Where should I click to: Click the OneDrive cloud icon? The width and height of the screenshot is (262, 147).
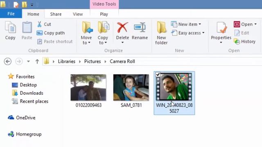(11, 118)
